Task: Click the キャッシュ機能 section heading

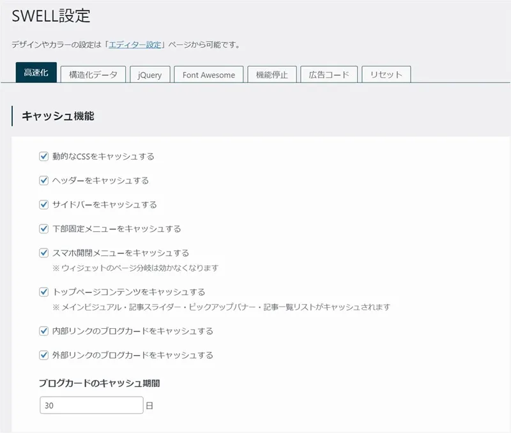Action: 58,116
